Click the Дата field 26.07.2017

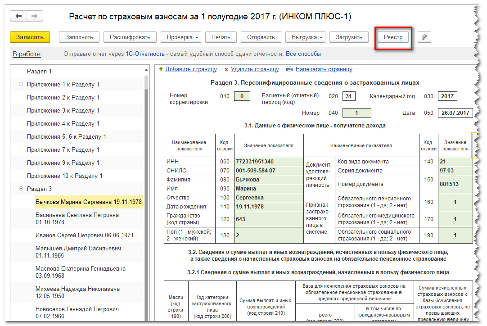click(455, 113)
